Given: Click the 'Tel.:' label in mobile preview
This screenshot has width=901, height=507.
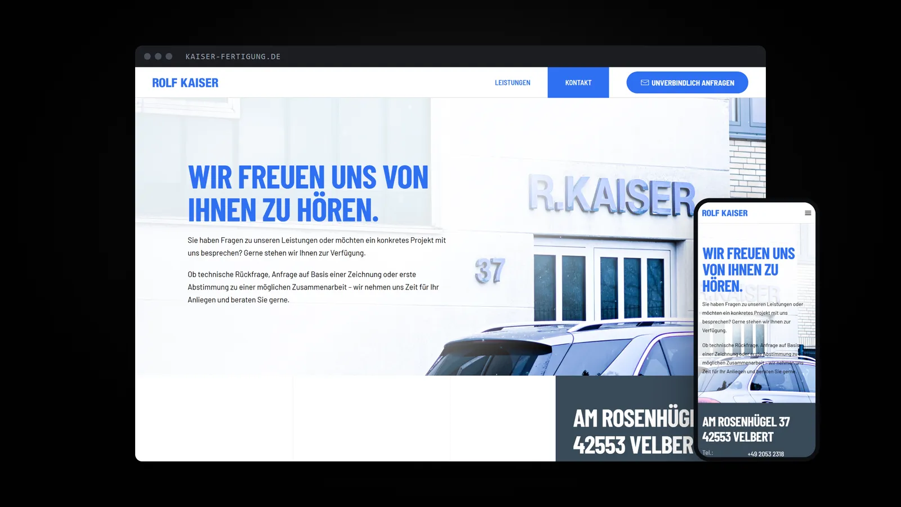Looking at the screenshot, I should (x=708, y=453).
